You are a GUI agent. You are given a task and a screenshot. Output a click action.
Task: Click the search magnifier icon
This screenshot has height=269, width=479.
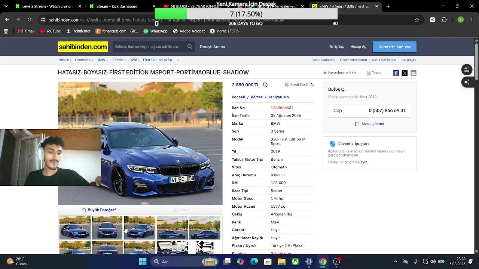190,47
